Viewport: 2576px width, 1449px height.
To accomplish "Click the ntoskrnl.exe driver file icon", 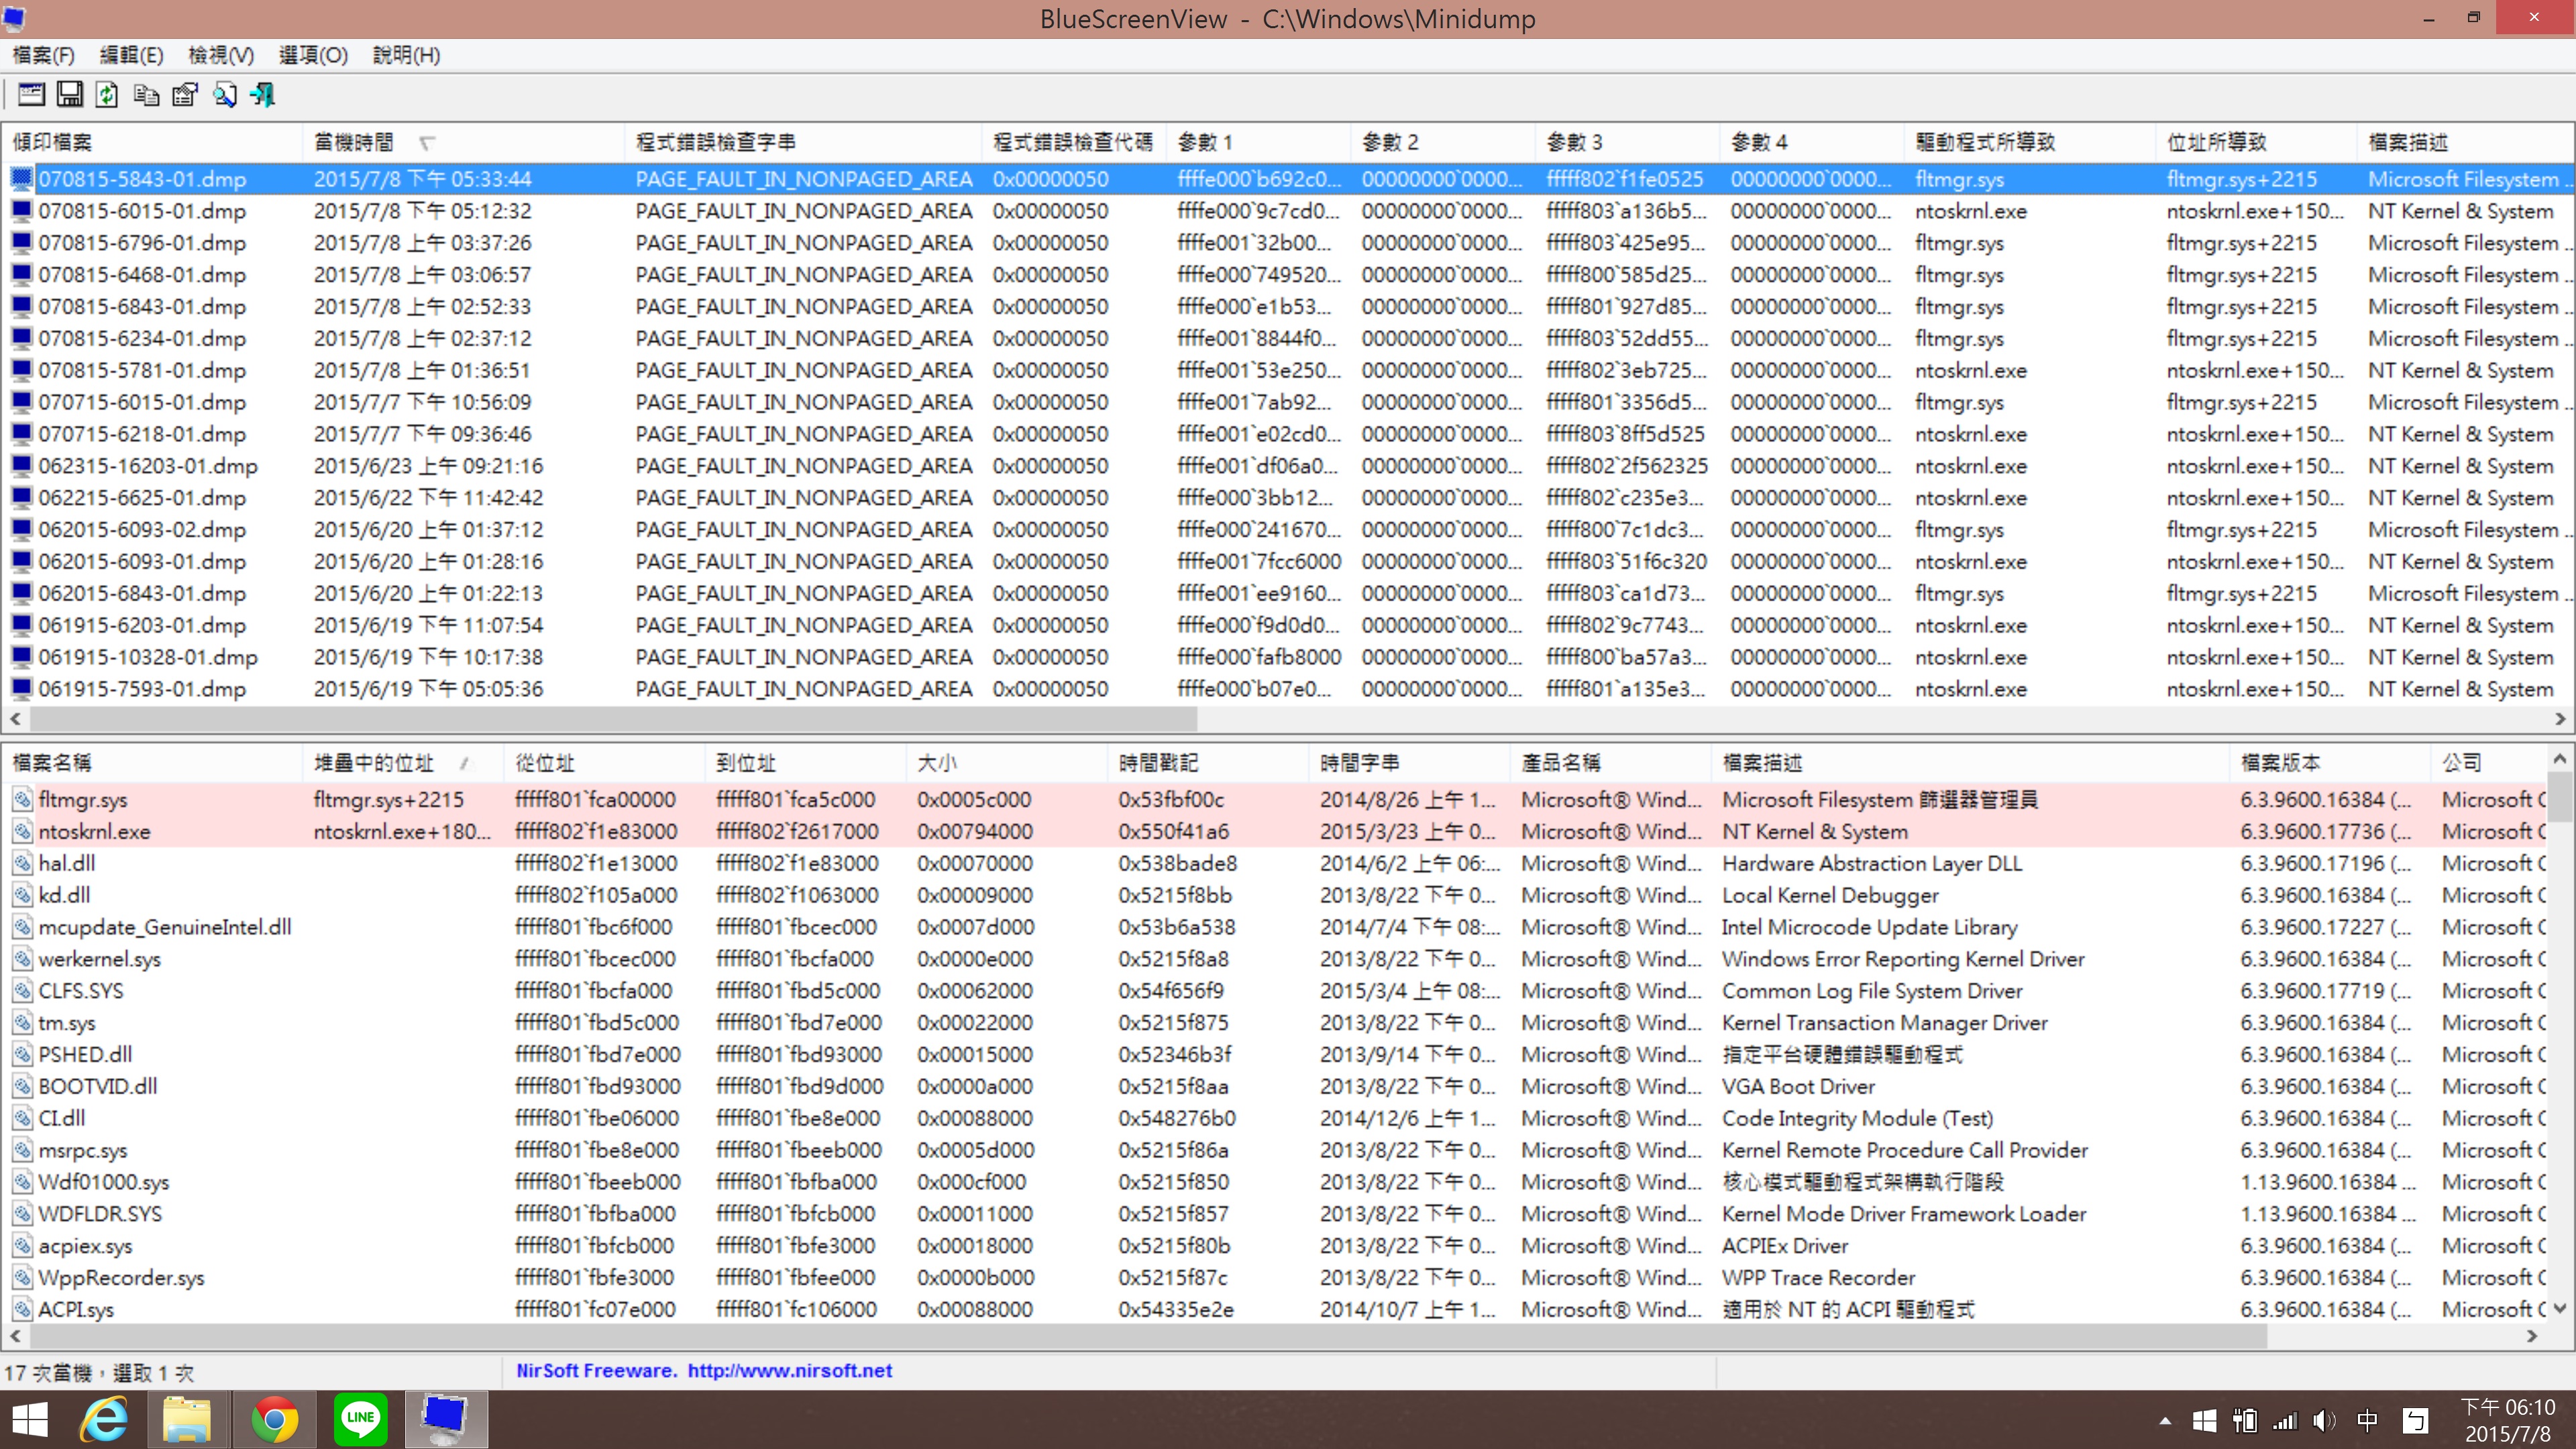I will [x=22, y=832].
